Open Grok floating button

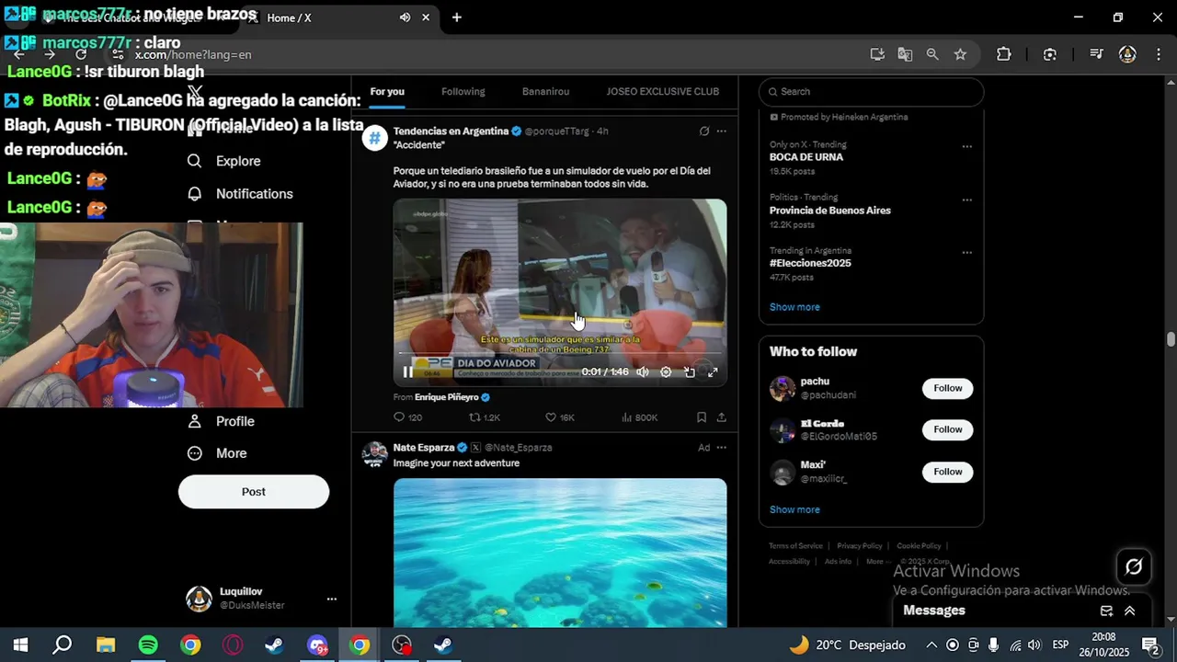(1134, 567)
